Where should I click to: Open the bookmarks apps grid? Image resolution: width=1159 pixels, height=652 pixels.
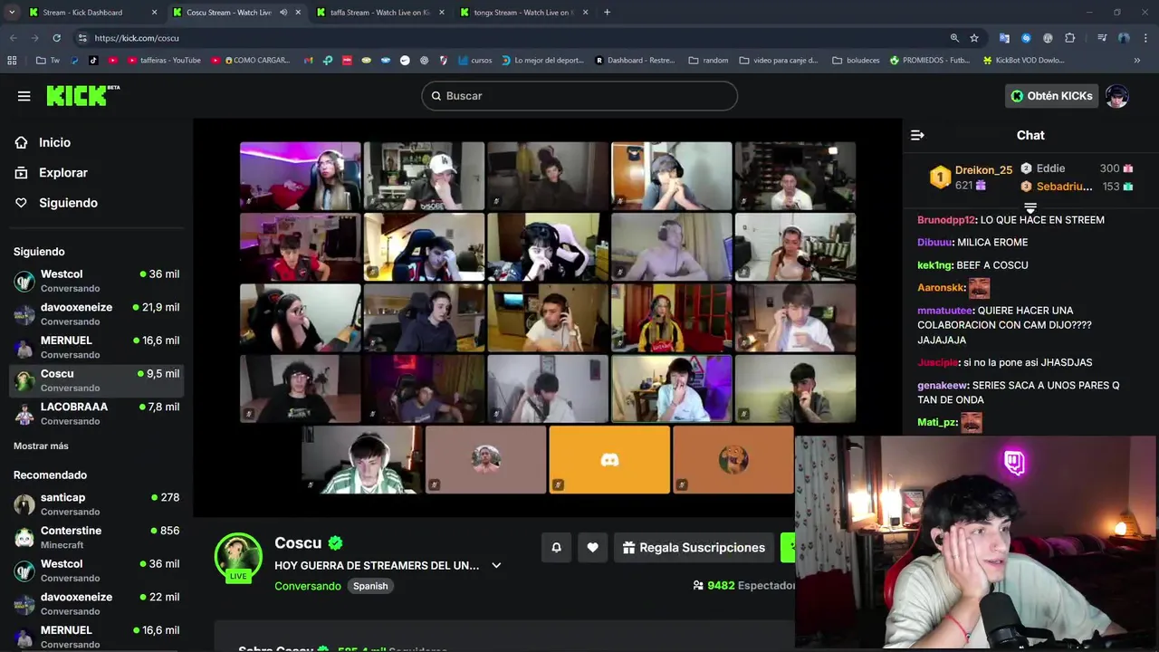pos(12,61)
